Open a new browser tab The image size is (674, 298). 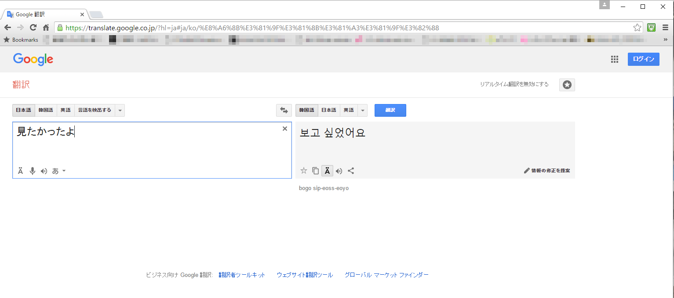click(96, 14)
